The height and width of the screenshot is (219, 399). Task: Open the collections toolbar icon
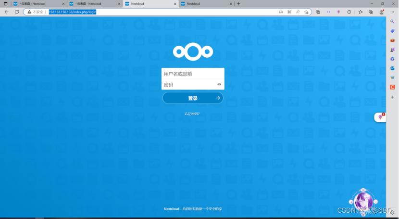pyautogui.click(x=371, y=12)
